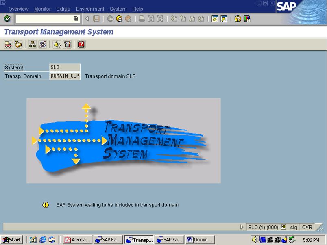Click the green Enter checkmark icon
Screen dimensions: 327x245
pyautogui.click(x=7, y=19)
